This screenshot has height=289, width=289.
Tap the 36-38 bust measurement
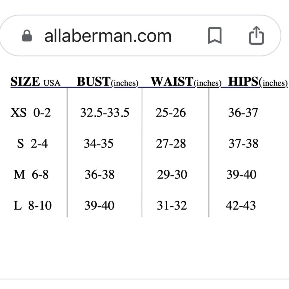tap(100, 175)
